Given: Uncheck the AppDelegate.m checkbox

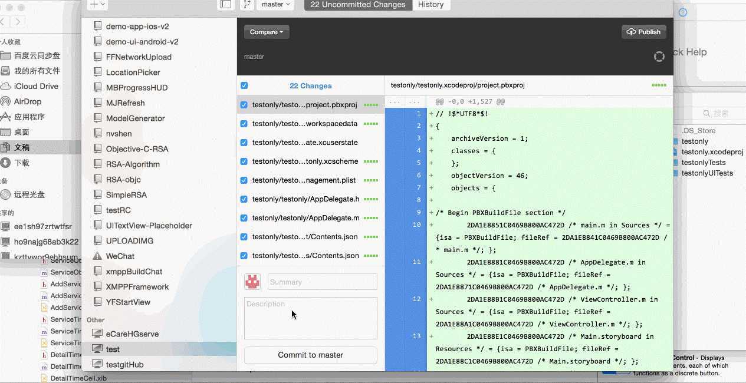Looking at the screenshot, I should pos(244,218).
